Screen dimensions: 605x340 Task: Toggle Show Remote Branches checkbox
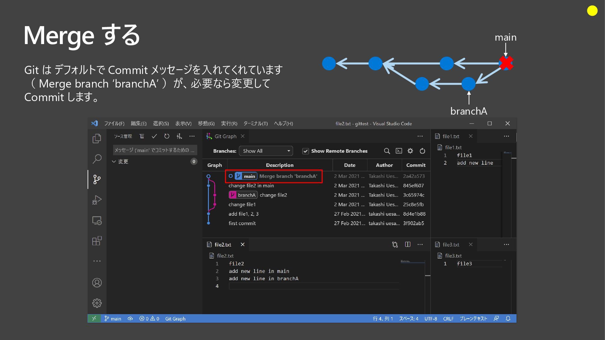(x=305, y=151)
